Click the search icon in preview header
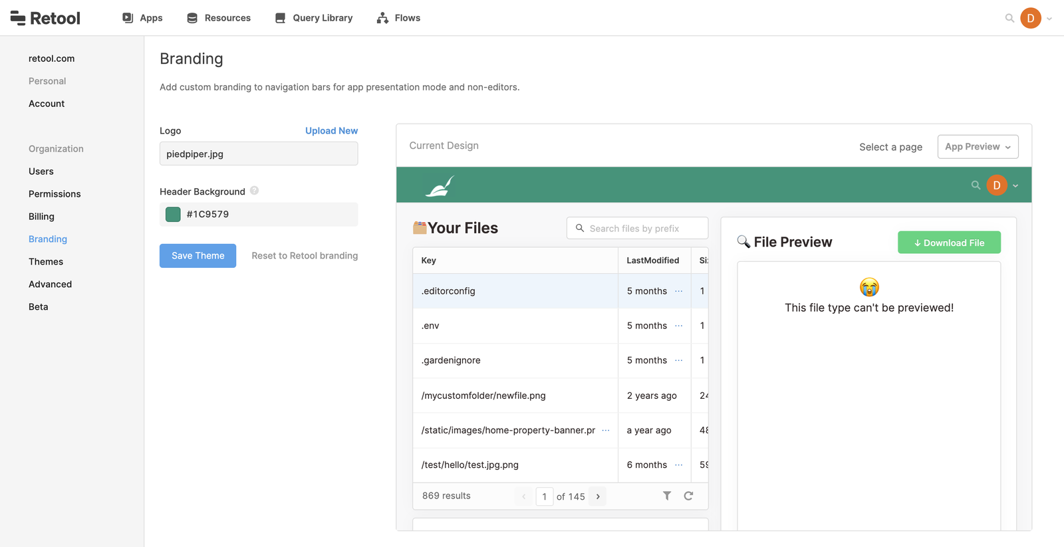 (976, 185)
